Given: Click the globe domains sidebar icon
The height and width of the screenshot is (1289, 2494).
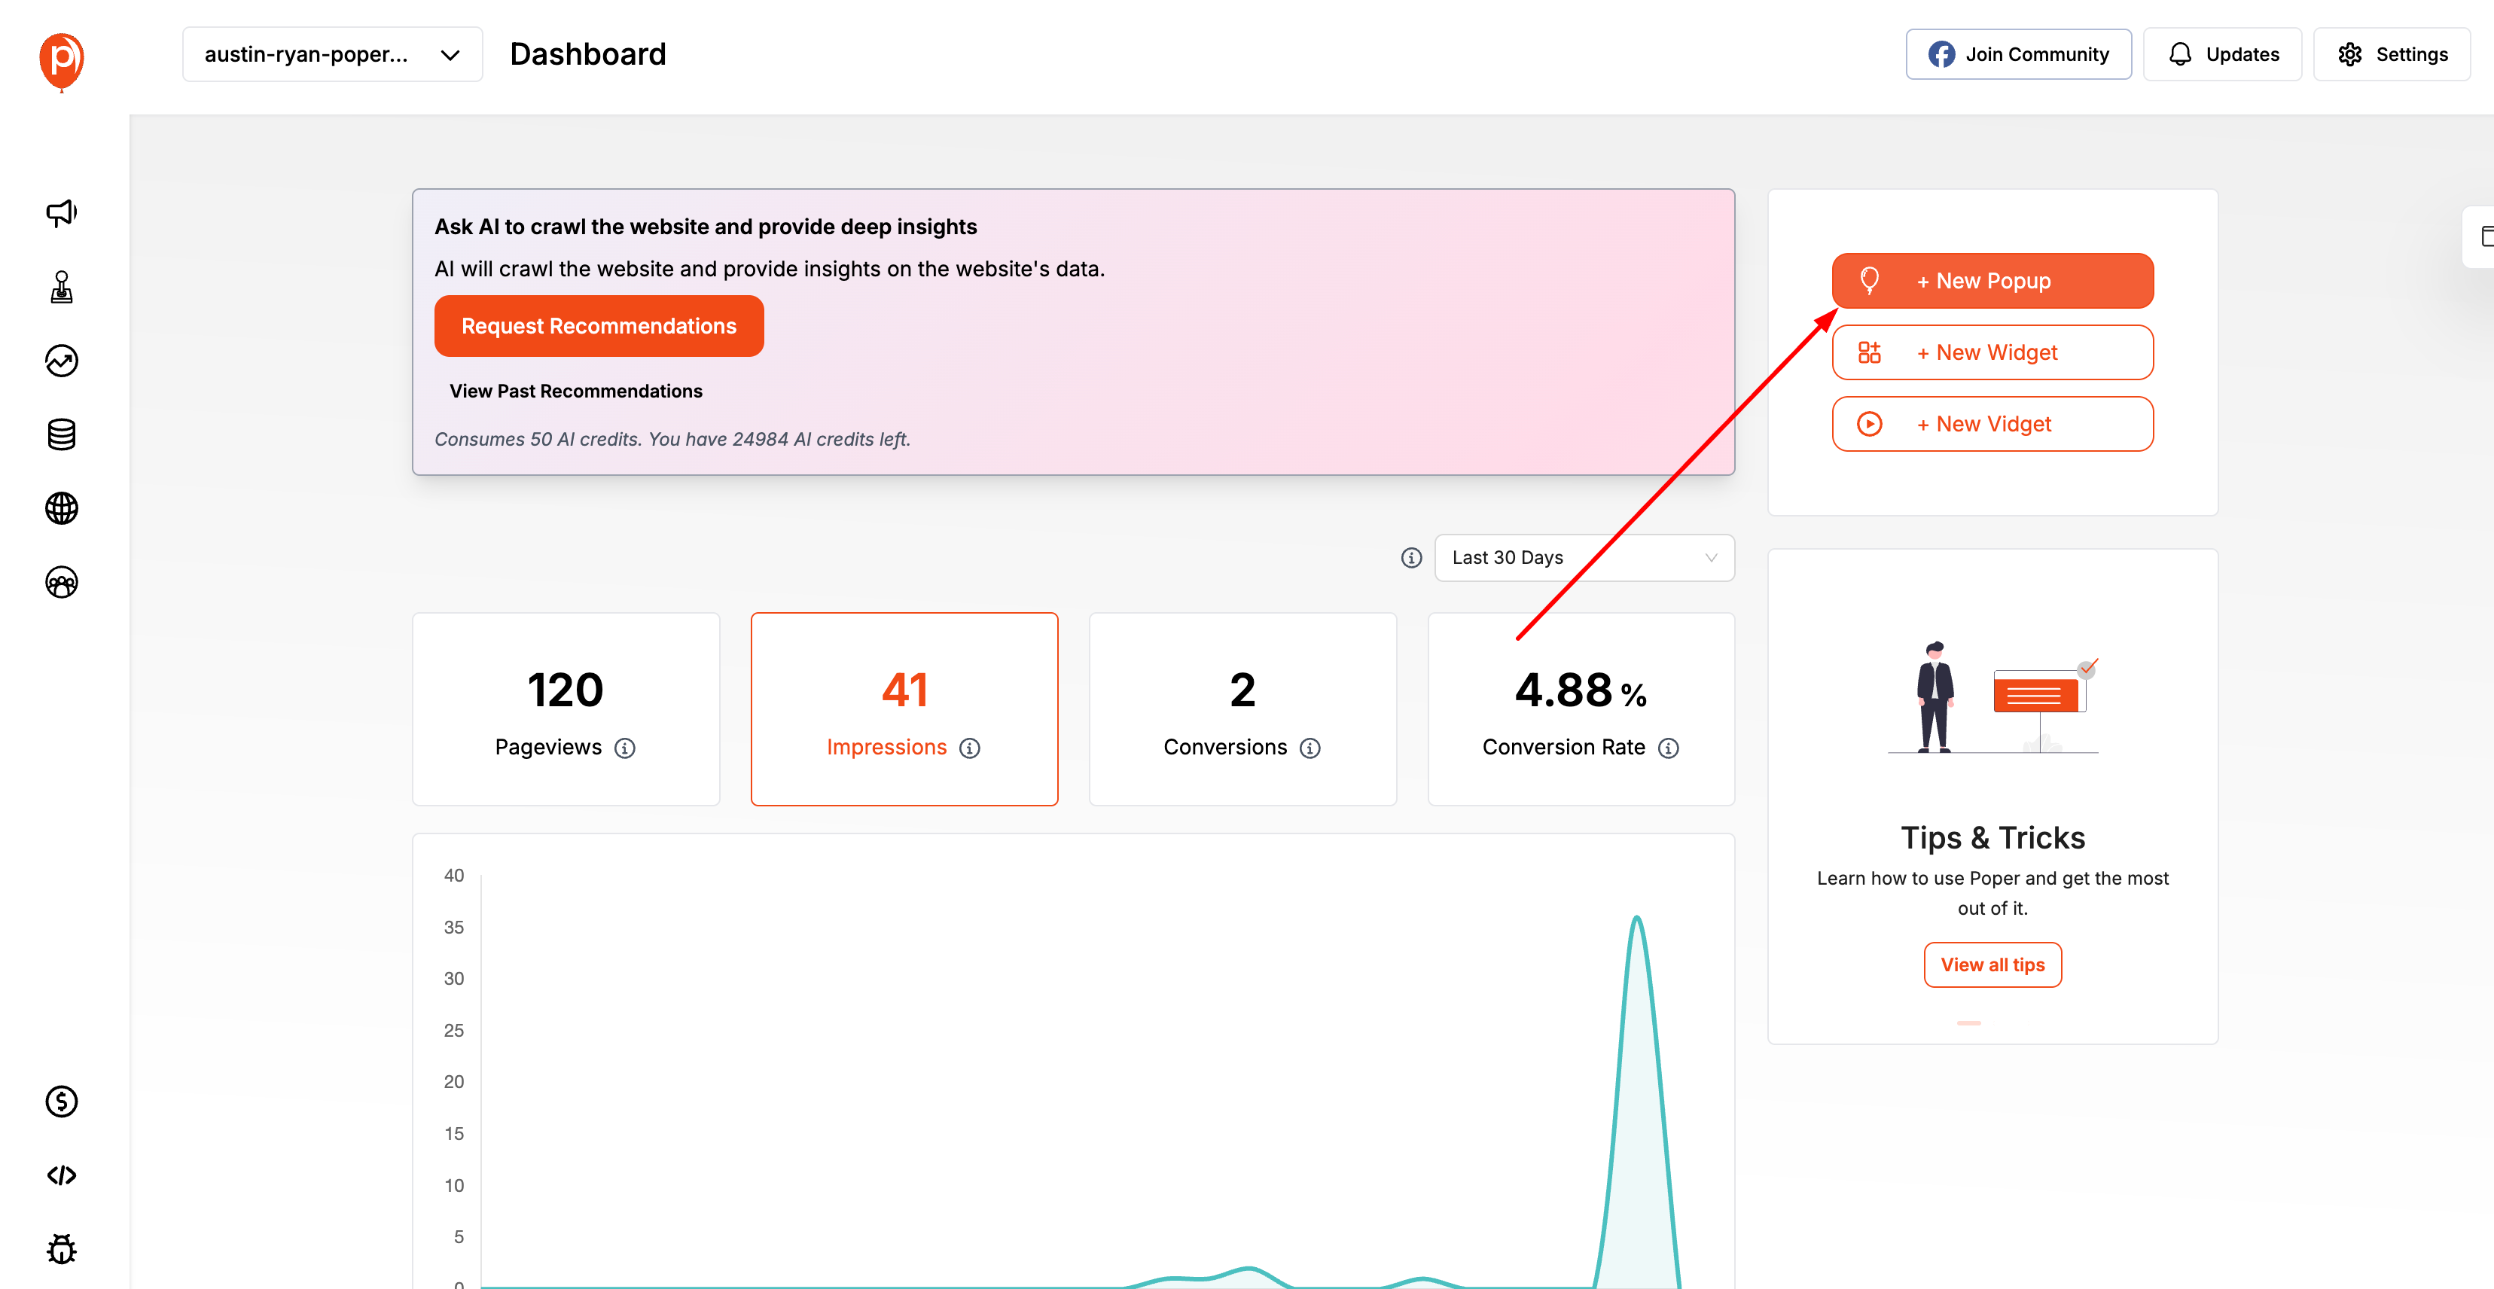Looking at the screenshot, I should (61, 508).
